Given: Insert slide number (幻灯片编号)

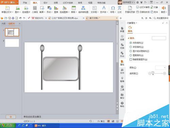Looking at the screenshot, I should tap(143, 7).
